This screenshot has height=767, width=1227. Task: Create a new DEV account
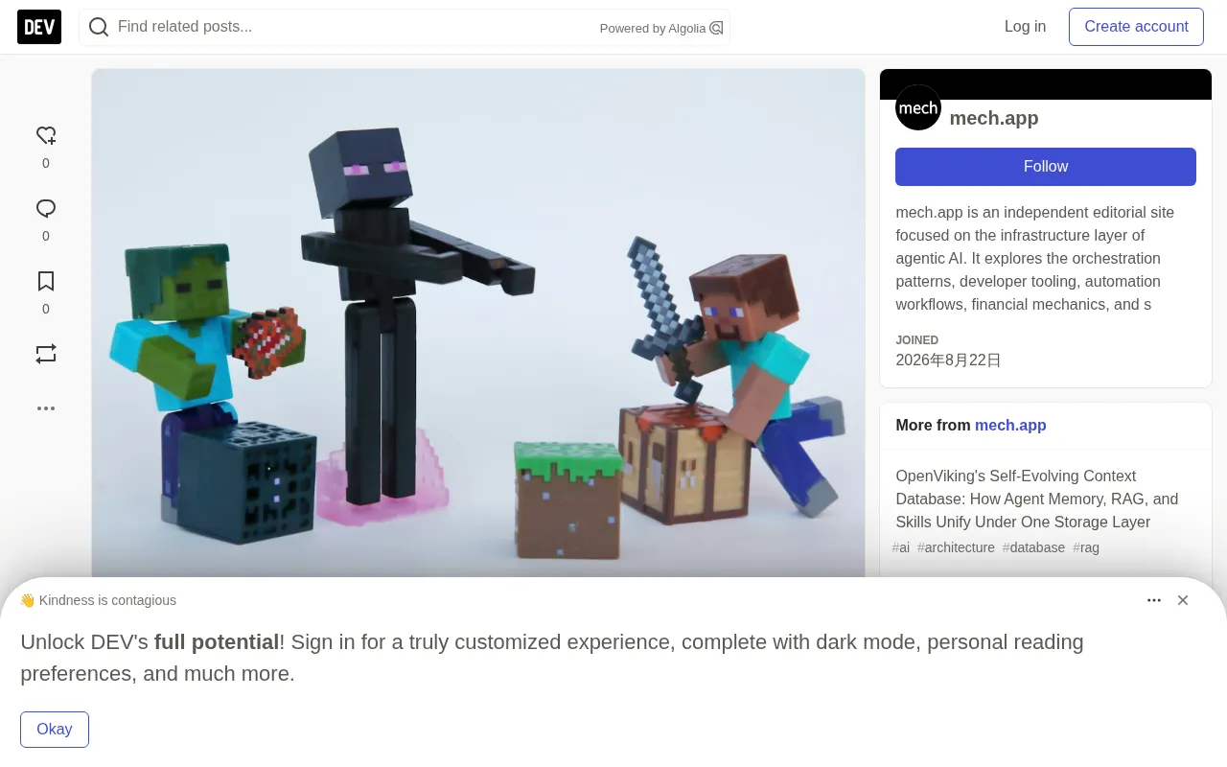tap(1136, 27)
